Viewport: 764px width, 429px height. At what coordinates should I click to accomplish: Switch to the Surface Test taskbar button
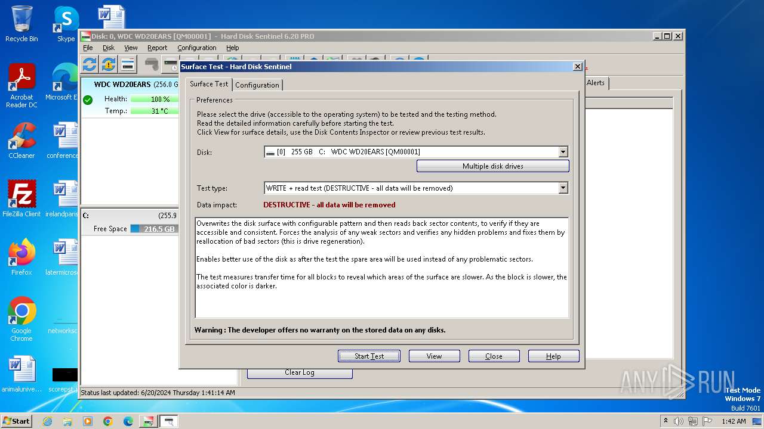[x=168, y=421]
